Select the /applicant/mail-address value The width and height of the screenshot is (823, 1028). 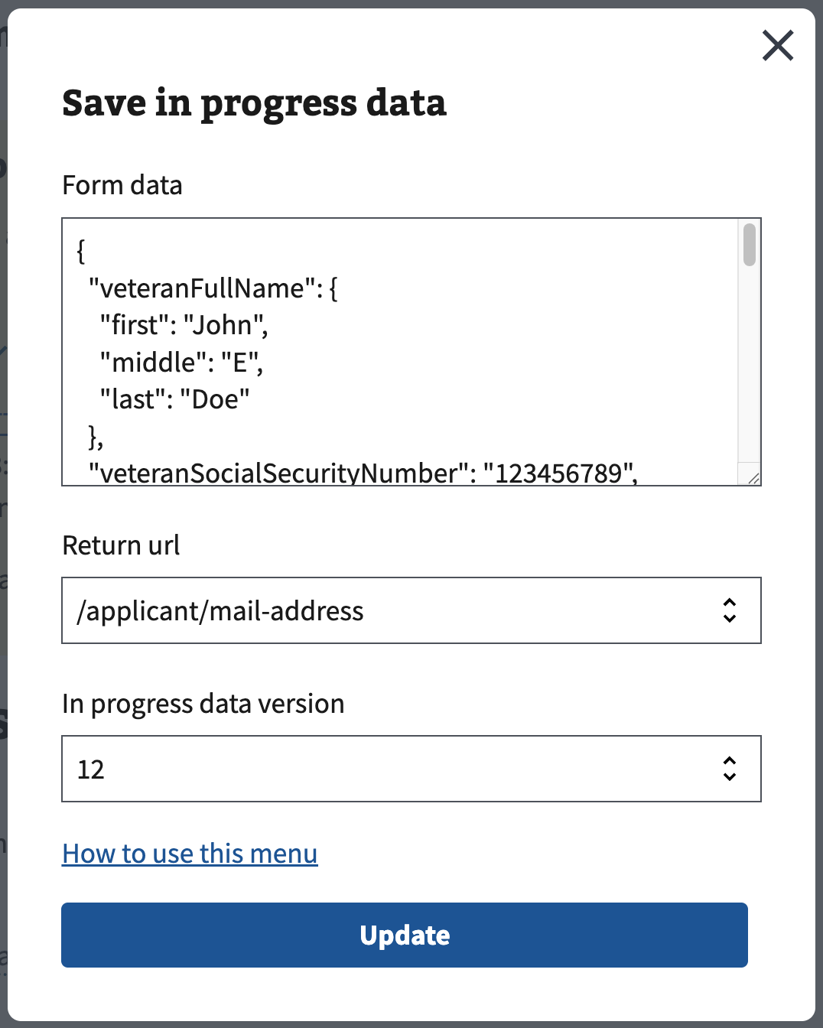(x=220, y=610)
